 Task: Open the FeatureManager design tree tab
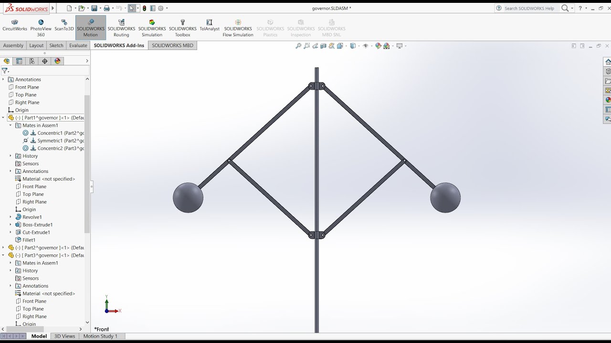7,61
